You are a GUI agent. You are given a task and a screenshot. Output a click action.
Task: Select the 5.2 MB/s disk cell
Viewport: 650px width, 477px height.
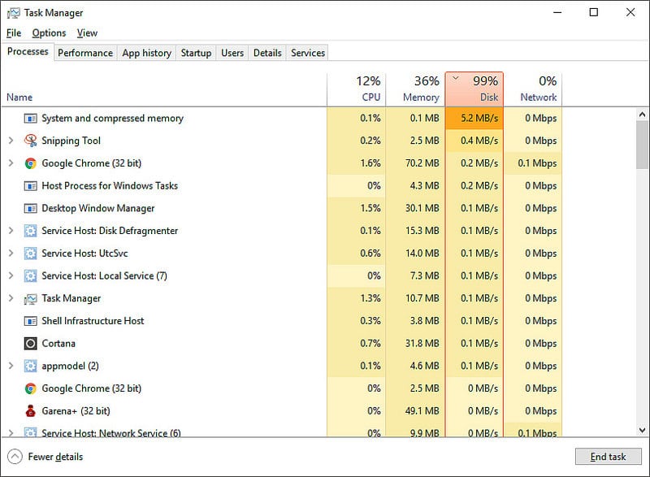(474, 118)
